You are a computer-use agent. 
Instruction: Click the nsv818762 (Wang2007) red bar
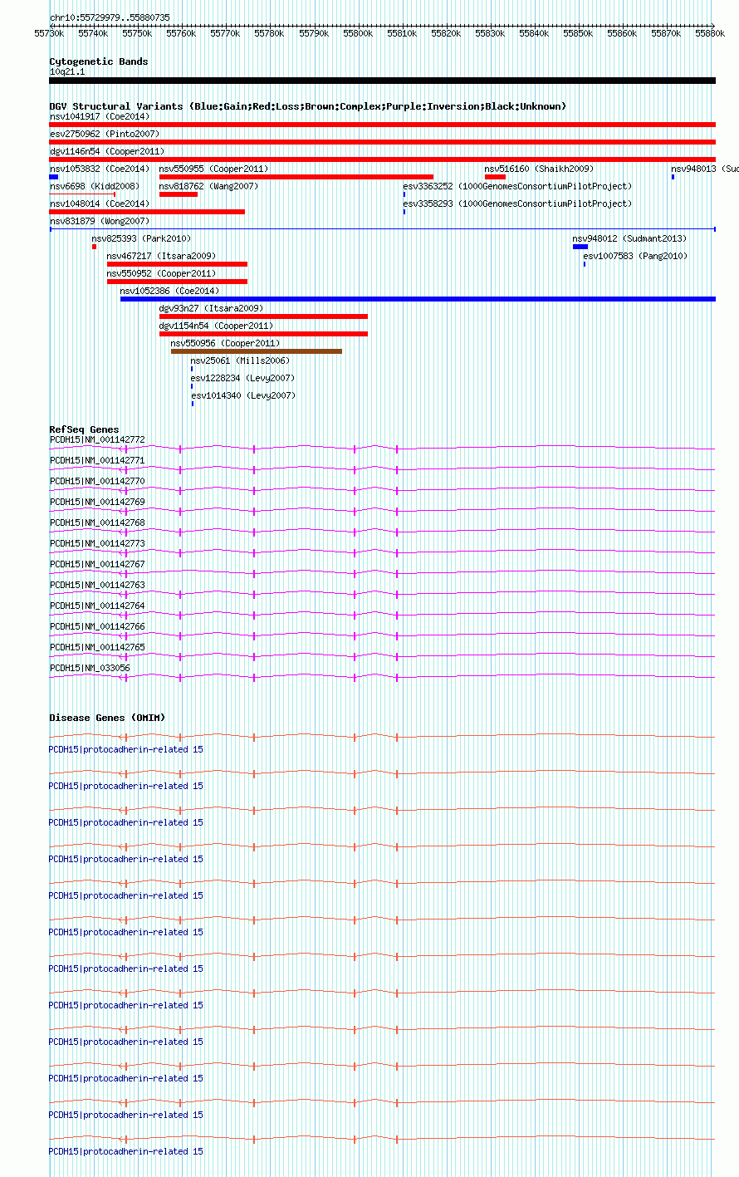[x=179, y=194]
